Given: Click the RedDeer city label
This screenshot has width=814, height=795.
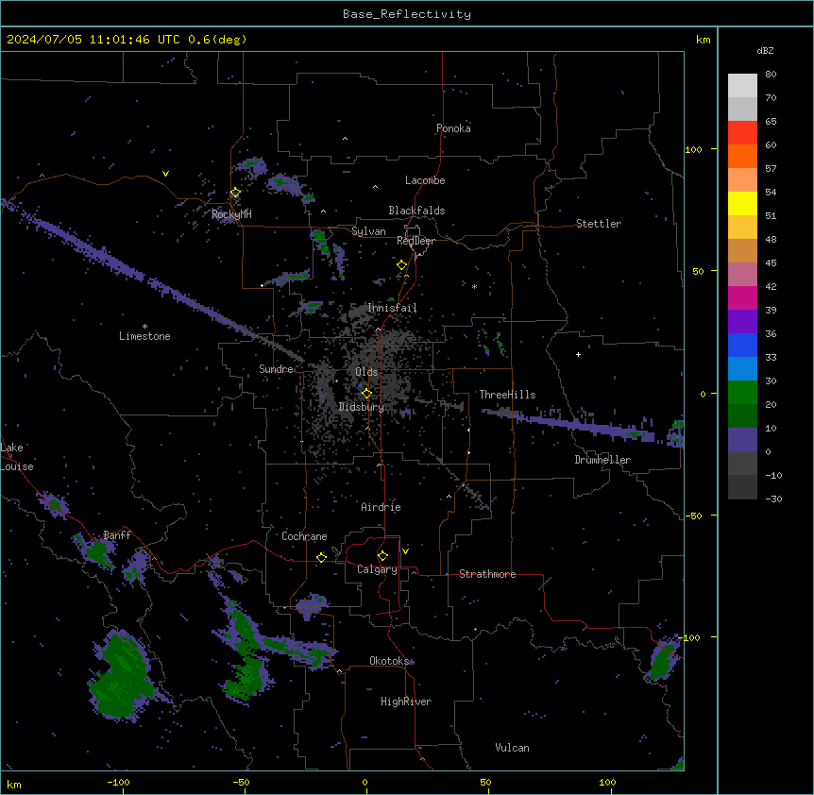Looking at the screenshot, I should (416, 241).
